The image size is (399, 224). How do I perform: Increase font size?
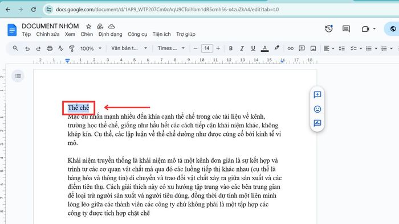[x=218, y=48]
